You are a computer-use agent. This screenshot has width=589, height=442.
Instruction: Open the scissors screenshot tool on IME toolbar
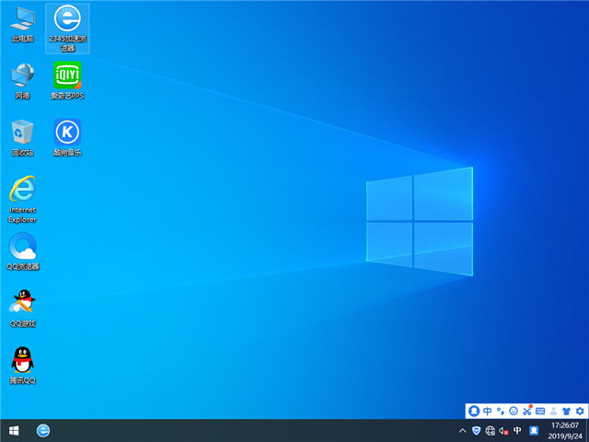click(x=527, y=411)
